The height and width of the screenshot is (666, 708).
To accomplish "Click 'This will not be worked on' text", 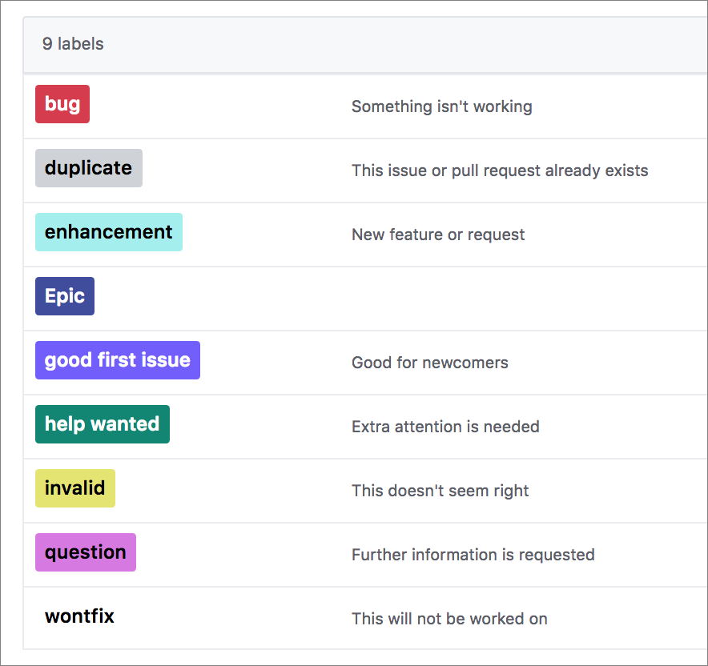I will tap(449, 619).
